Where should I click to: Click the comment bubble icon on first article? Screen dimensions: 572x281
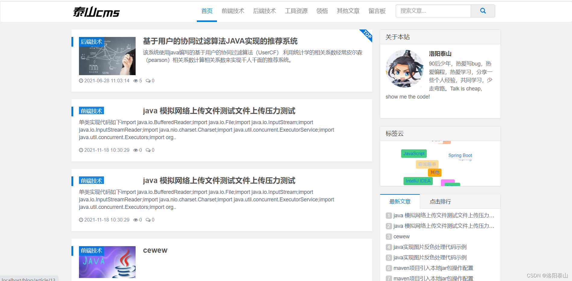tap(148, 81)
